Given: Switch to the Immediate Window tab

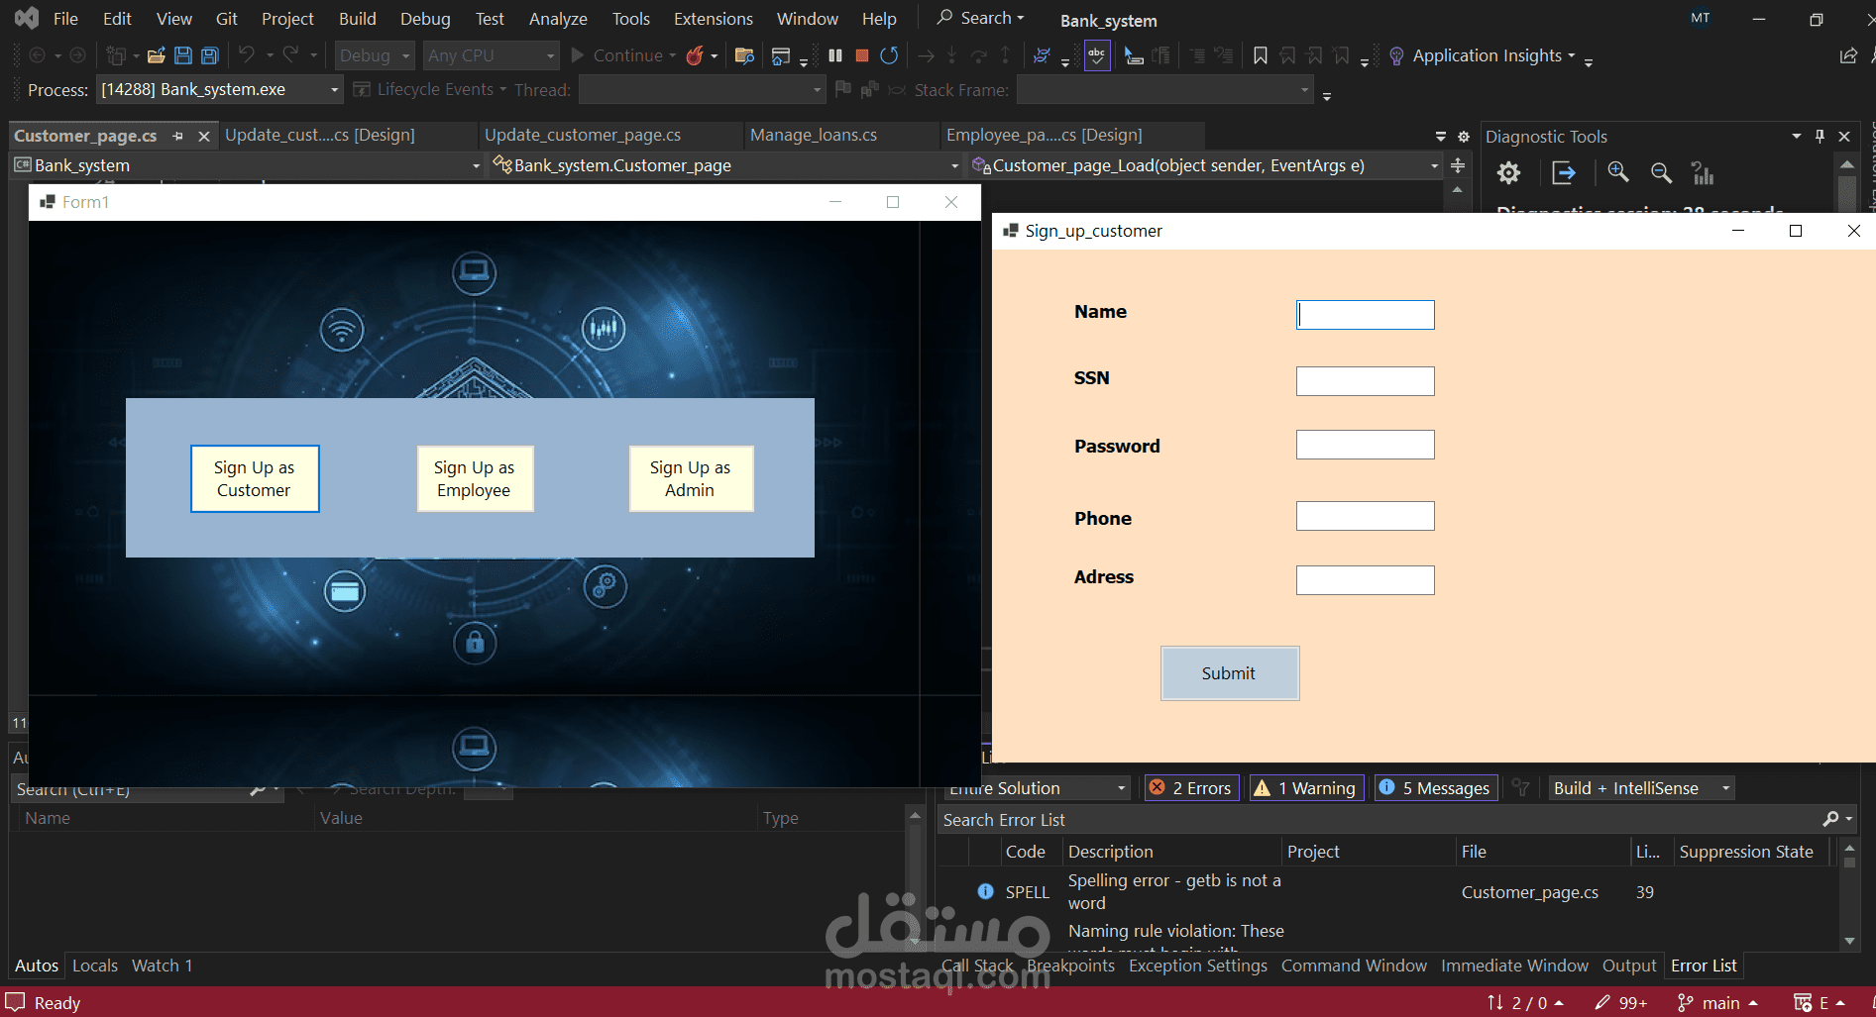Looking at the screenshot, I should click(x=1514, y=966).
